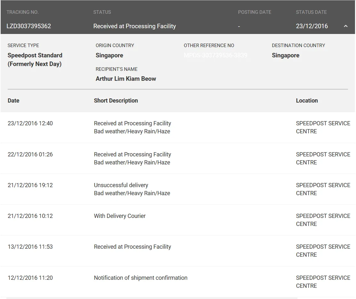The height and width of the screenshot is (299, 356).
Task: Click Singapore under Origin Country
Action: (x=109, y=55)
